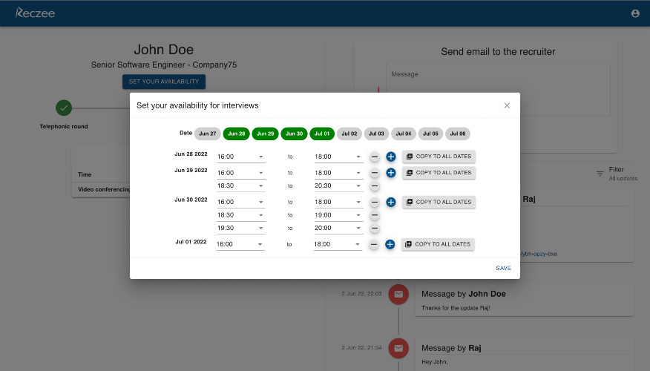The width and height of the screenshot is (650, 371).
Task: Open Jul 01 end time 18:00 dropdown
Action: coord(338,244)
